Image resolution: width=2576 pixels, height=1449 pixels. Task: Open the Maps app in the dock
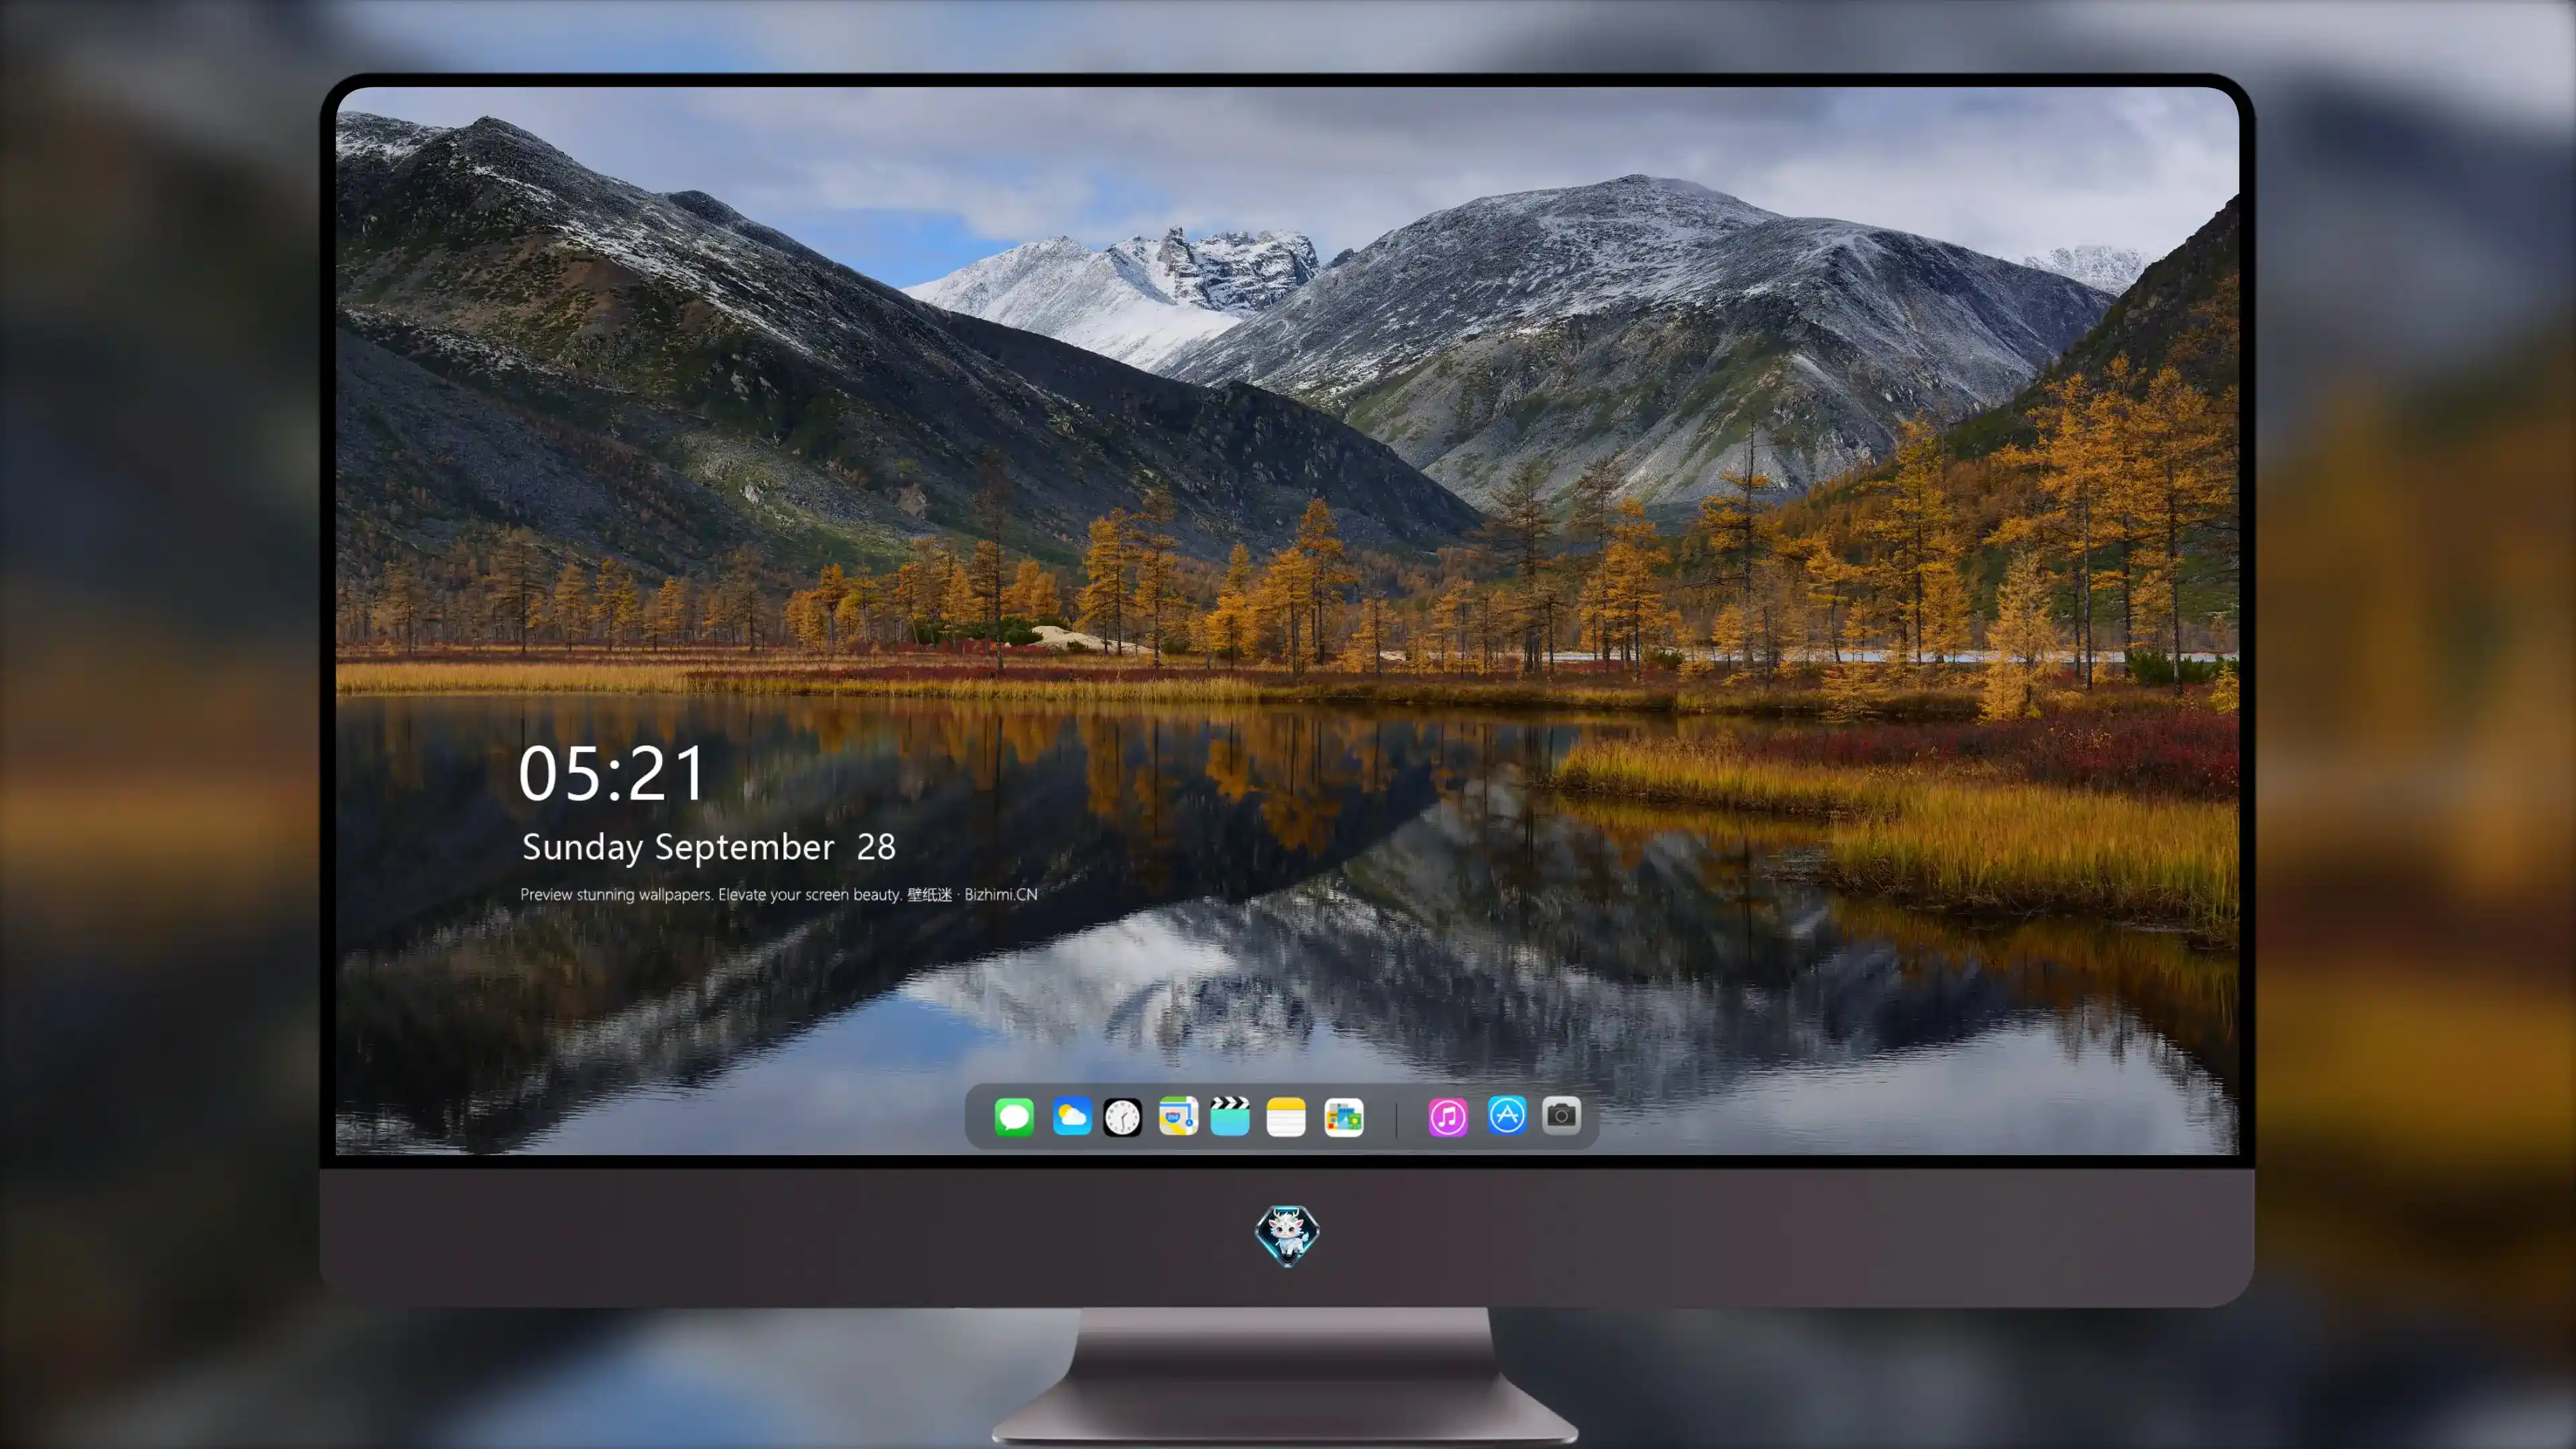[1178, 1116]
